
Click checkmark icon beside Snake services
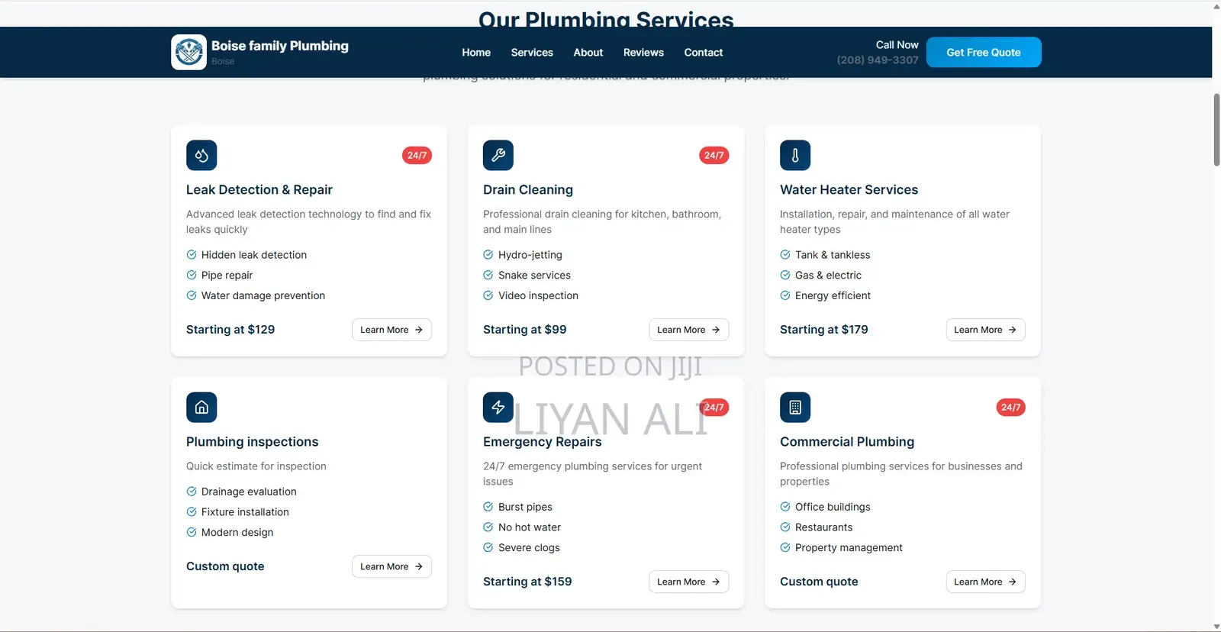pos(488,275)
